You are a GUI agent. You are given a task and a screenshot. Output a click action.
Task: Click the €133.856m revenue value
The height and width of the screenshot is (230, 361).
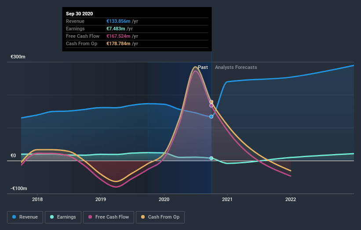pos(118,21)
